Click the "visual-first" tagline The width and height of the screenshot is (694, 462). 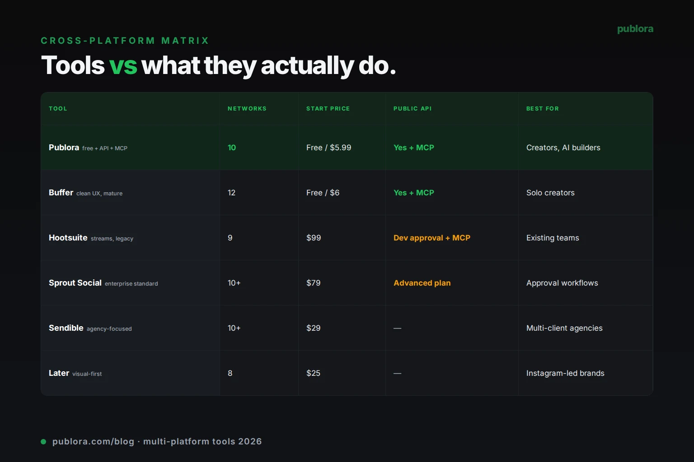87,374
